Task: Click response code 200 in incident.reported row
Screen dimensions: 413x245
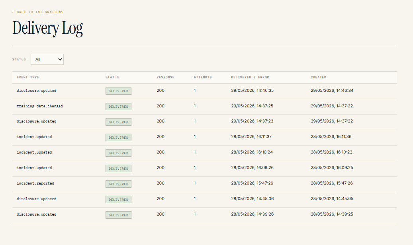Action: (161, 183)
